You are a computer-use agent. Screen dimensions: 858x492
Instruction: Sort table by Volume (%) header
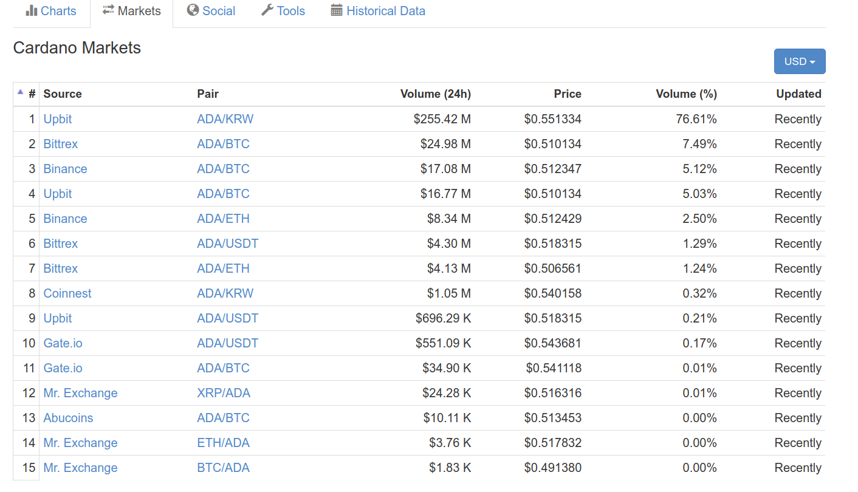click(x=687, y=94)
